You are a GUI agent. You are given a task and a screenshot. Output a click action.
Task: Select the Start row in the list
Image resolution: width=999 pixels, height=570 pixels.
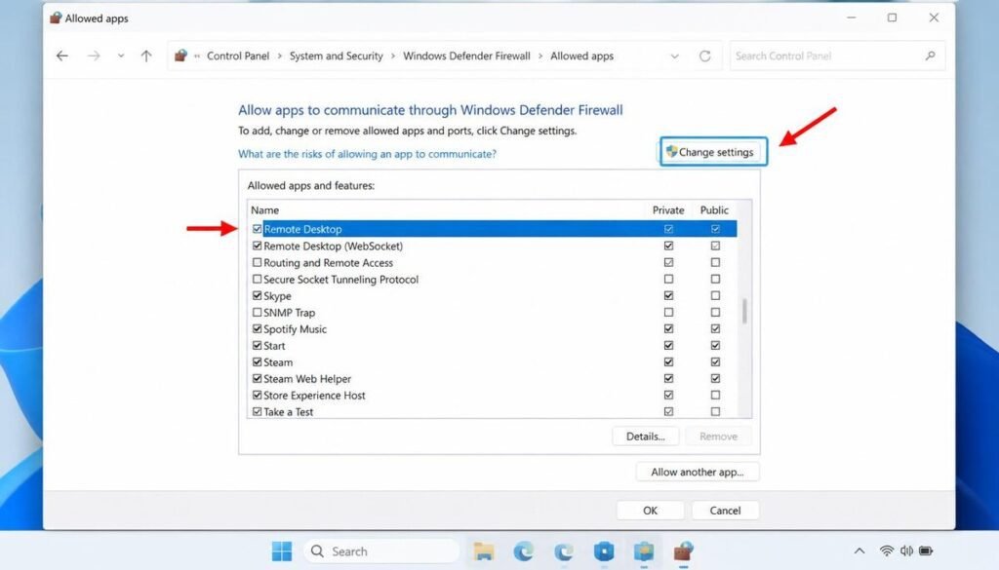(493, 346)
